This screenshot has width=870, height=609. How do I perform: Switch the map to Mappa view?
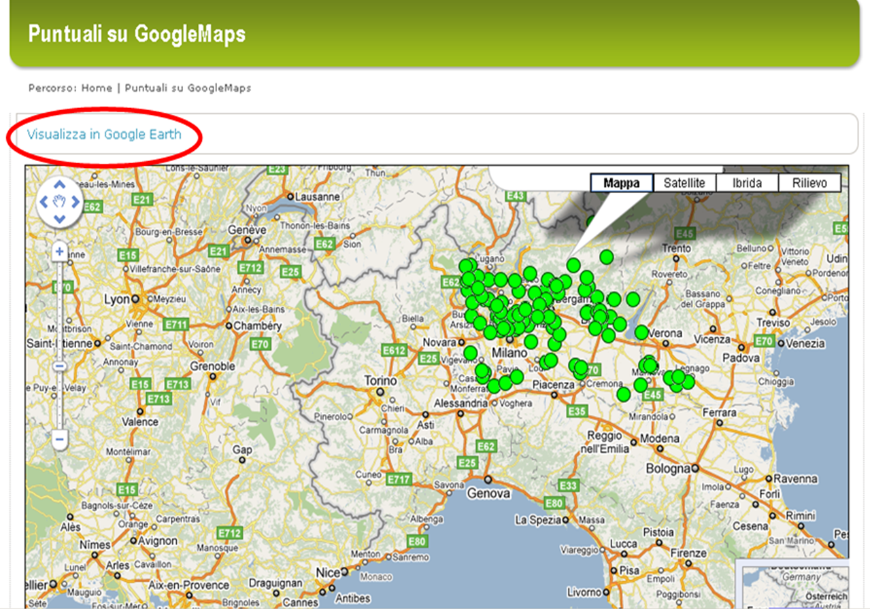tap(622, 183)
